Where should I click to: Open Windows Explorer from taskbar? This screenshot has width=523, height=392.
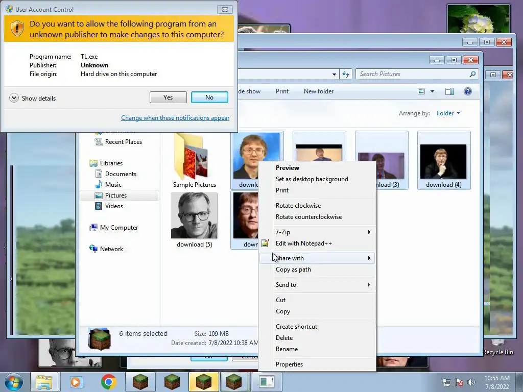(44, 382)
